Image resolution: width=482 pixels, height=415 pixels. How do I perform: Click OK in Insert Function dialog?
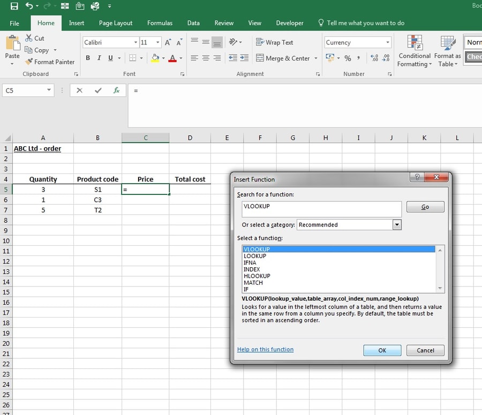tap(382, 350)
